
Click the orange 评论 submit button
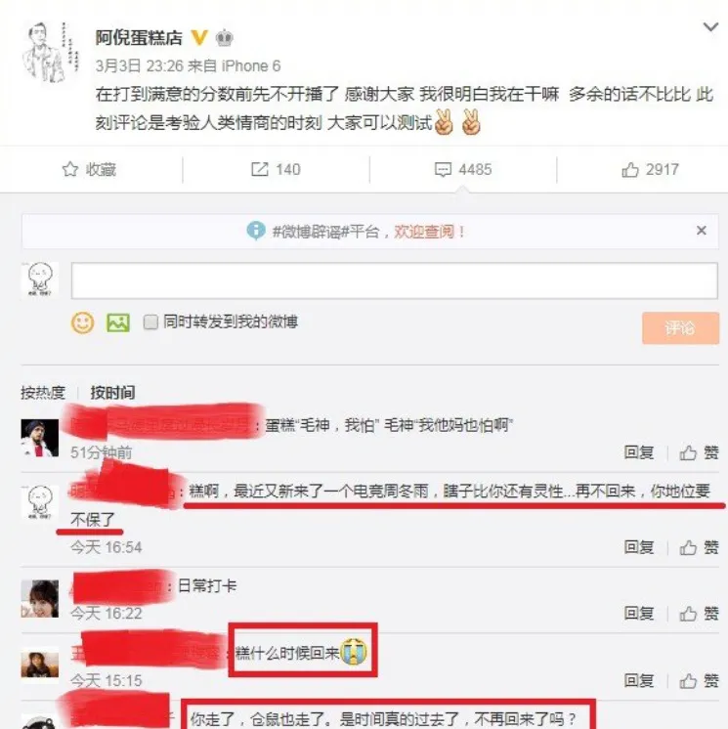click(x=680, y=328)
